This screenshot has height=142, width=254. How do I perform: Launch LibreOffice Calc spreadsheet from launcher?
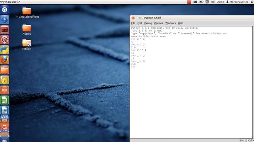(4, 100)
